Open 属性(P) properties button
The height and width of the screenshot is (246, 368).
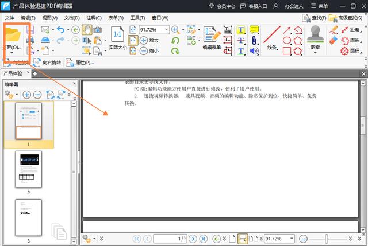pos(80,63)
